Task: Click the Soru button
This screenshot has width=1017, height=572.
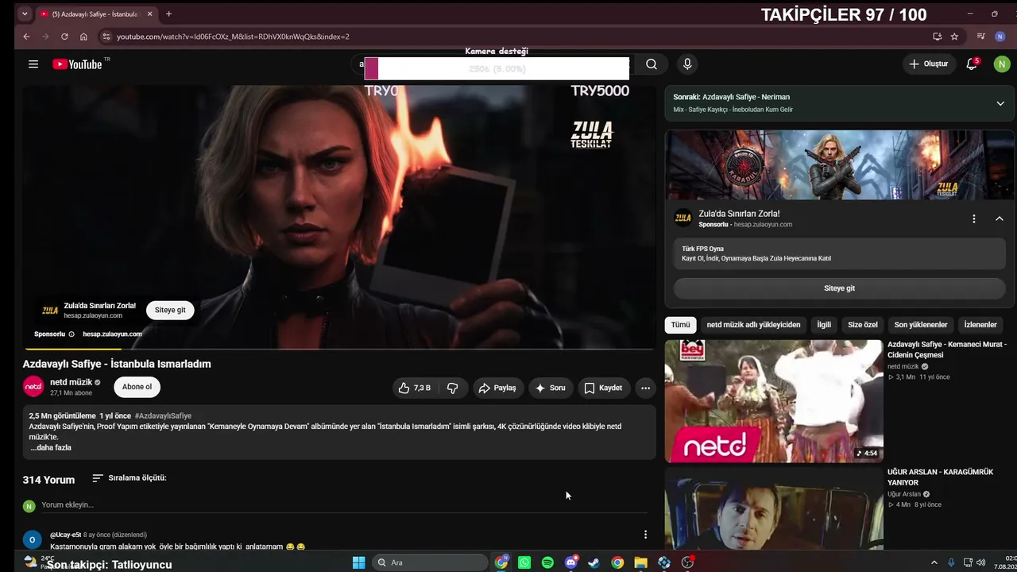Action: 551,388
